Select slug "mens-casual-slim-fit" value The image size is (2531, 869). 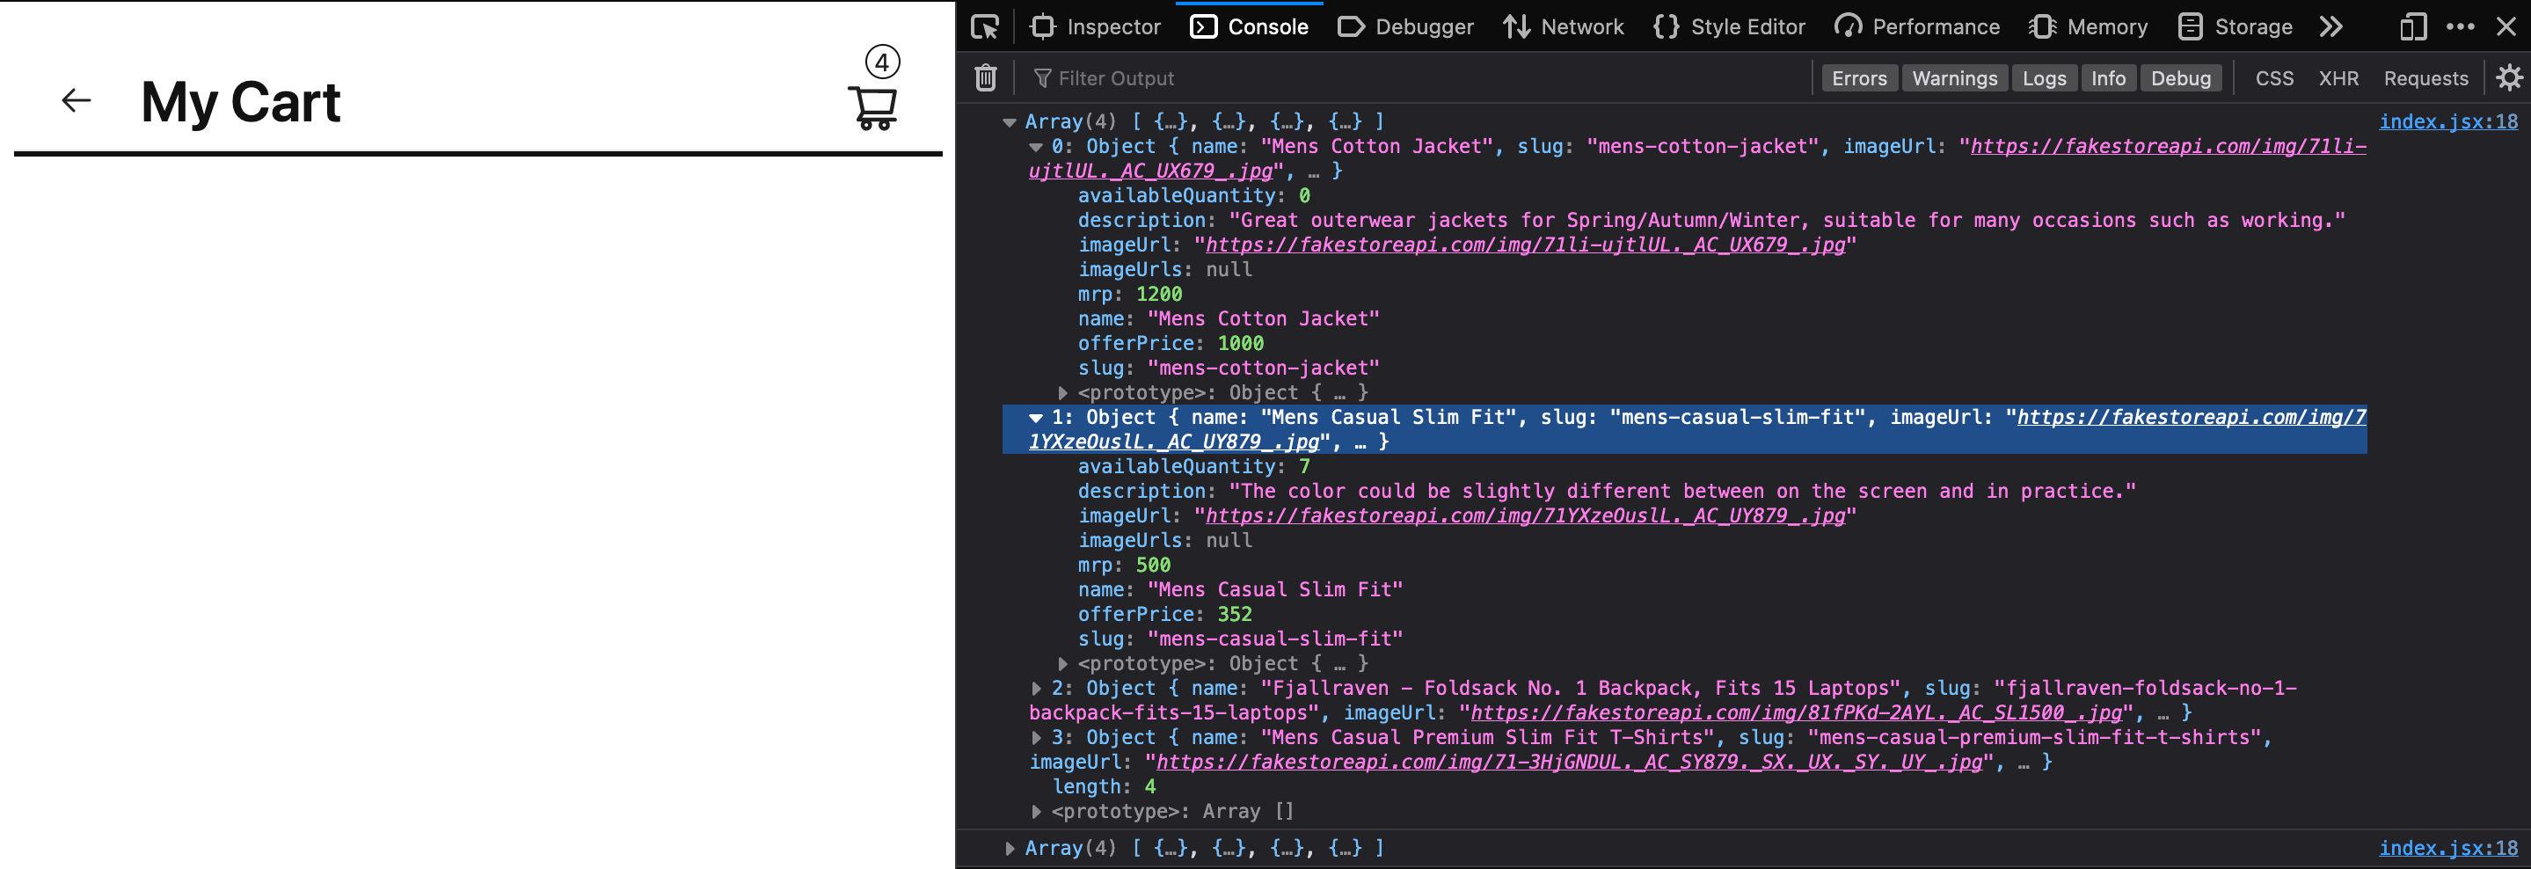(1274, 639)
